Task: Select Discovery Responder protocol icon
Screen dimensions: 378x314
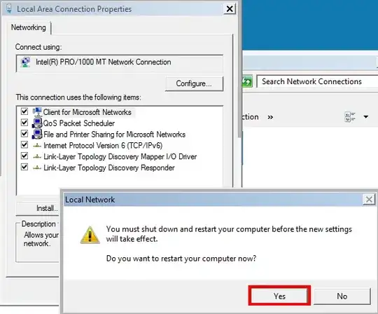Action: coord(37,168)
